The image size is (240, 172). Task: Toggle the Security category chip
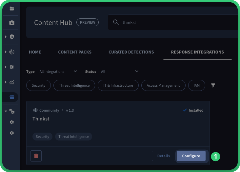[38, 85]
